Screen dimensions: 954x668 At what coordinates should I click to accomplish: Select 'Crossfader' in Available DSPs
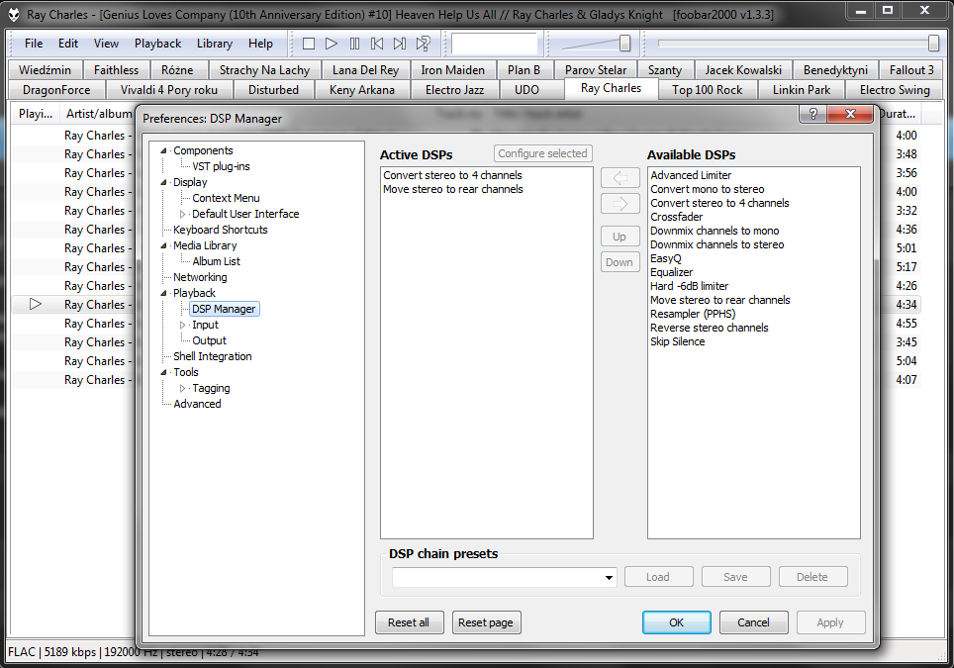[677, 217]
